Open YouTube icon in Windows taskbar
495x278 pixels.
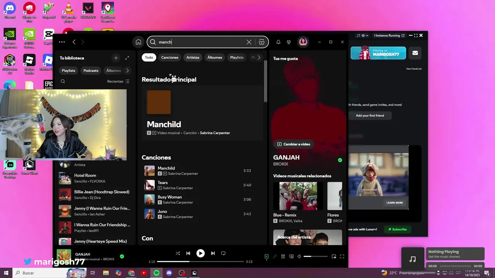(x=144, y=273)
